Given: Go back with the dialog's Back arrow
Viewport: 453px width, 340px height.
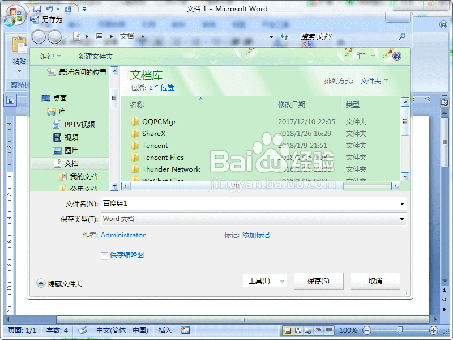Looking at the screenshot, I should point(39,37).
